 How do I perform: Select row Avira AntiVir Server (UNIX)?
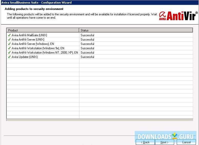(x=100, y=40)
